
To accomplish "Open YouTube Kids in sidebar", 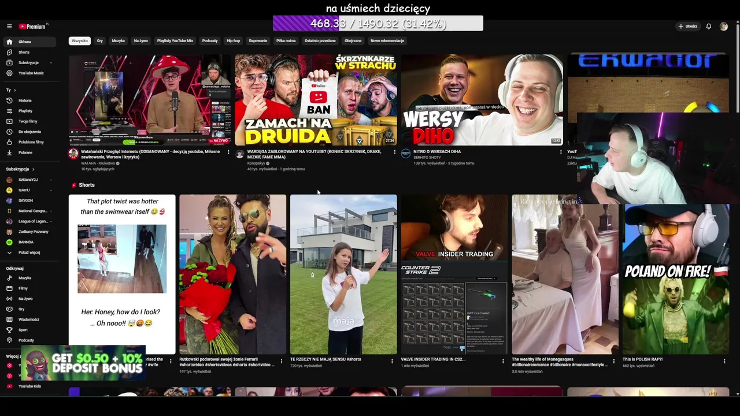I will [31, 386].
